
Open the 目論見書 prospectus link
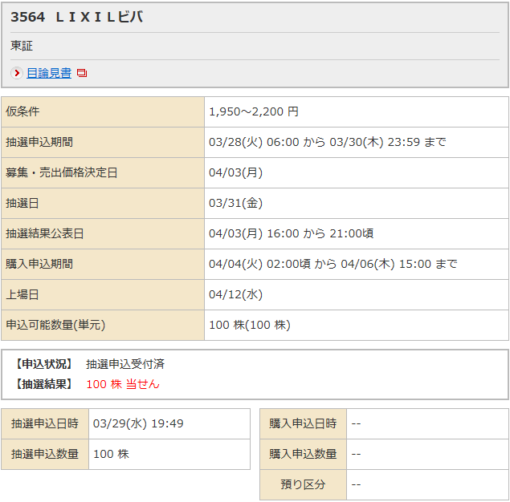(x=49, y=73)
